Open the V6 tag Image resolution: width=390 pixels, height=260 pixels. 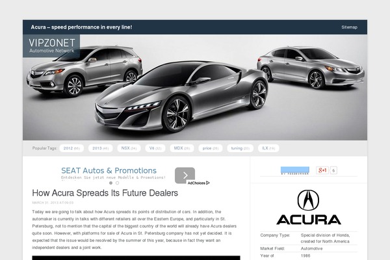155,148
